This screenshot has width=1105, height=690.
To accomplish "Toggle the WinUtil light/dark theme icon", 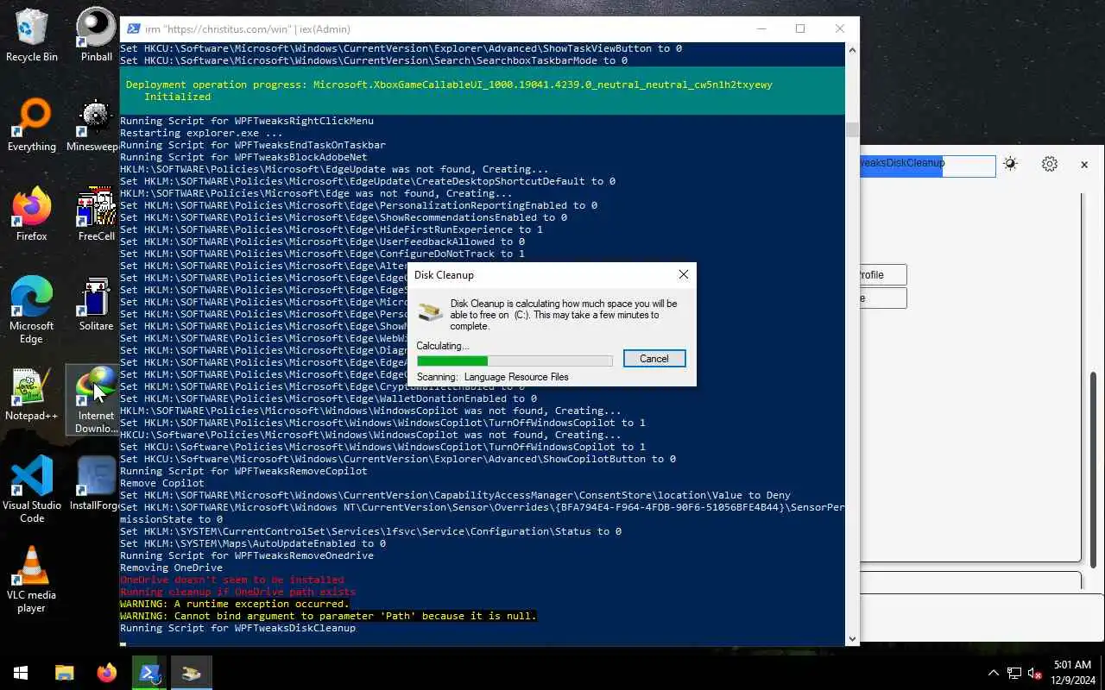I will point(1010,164).
